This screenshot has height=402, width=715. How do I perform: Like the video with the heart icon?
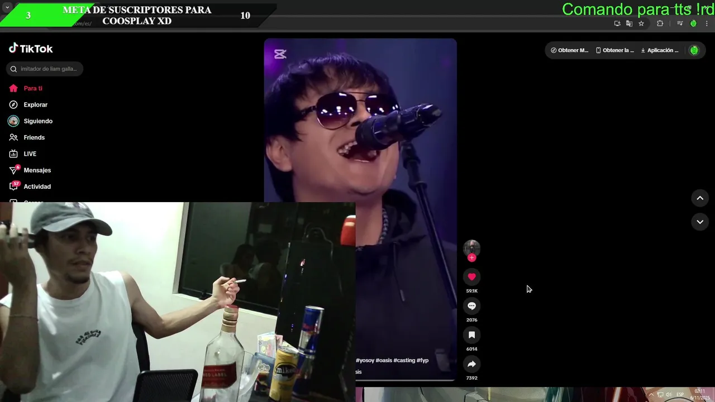(471, 277)
